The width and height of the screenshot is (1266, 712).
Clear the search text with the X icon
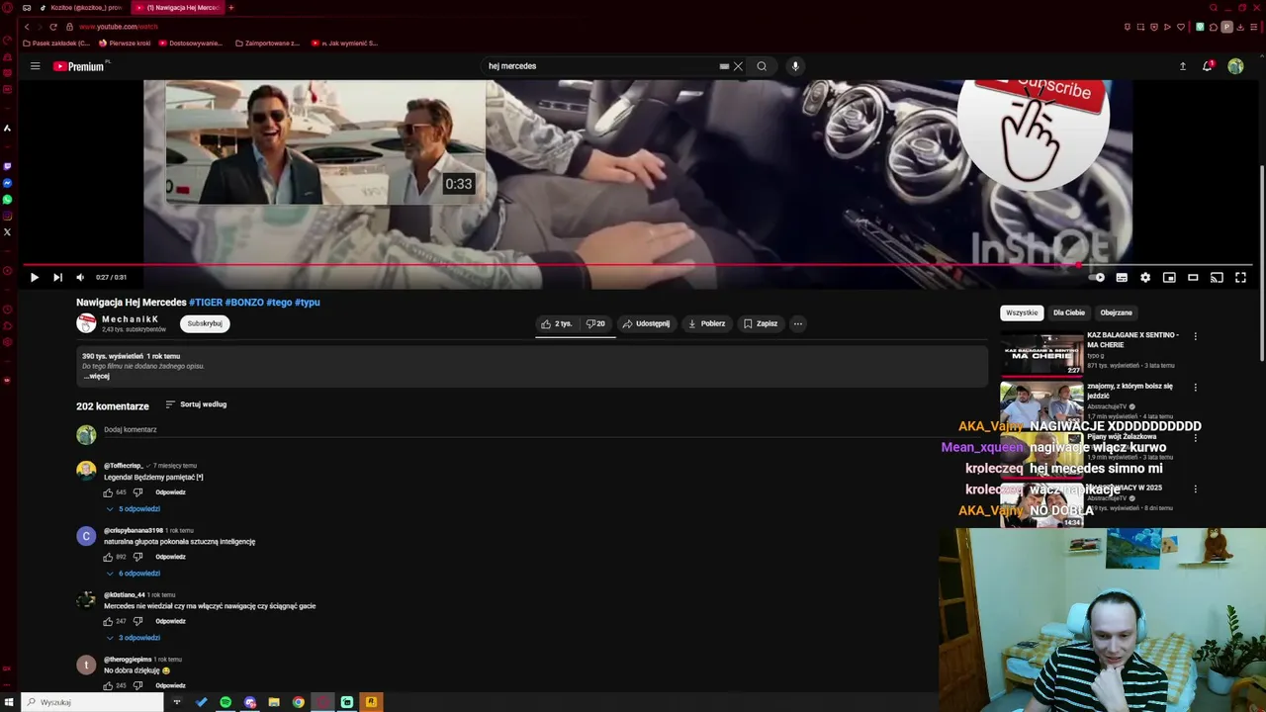738,66
